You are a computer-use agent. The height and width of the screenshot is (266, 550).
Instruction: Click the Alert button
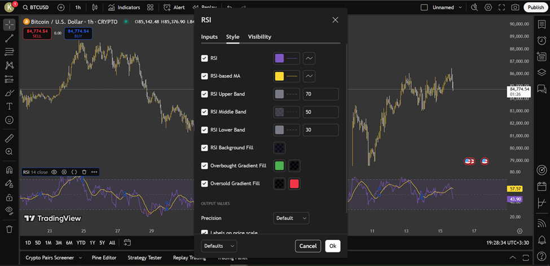click(x=174, y=7)
